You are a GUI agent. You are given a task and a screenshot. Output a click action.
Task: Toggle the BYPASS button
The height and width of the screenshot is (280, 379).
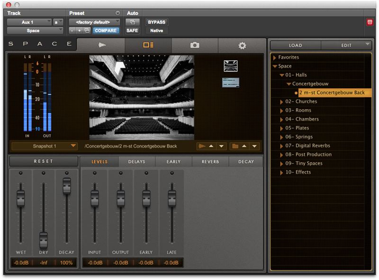tap(156, 22)
